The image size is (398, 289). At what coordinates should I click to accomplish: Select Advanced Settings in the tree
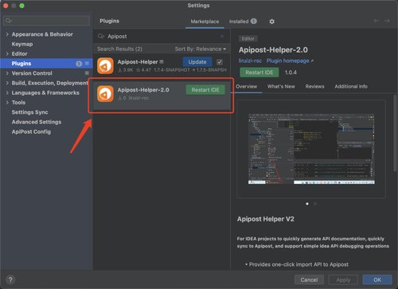pyautogui.click(x=37, y=122)
